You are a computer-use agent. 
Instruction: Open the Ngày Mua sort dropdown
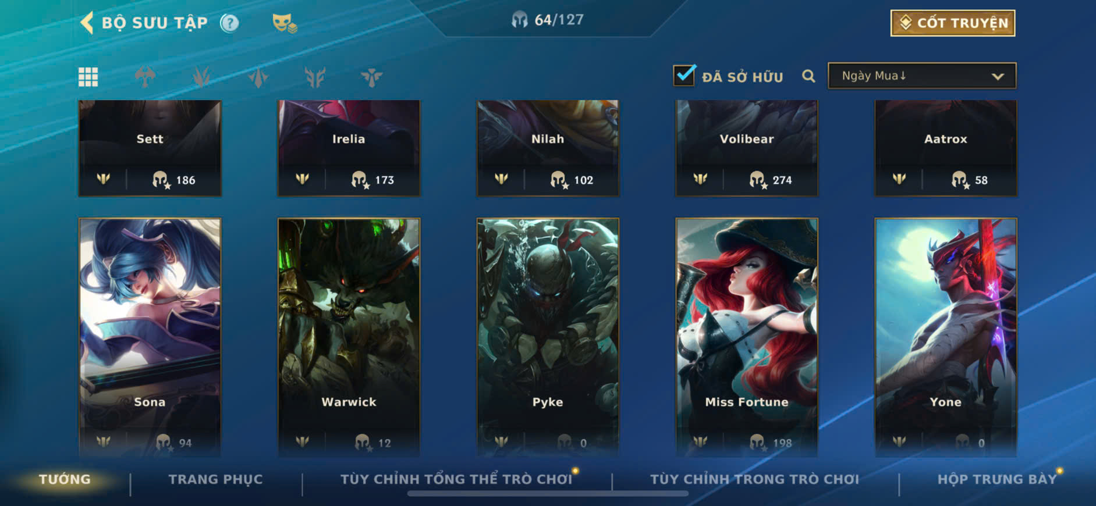[922, 76]
